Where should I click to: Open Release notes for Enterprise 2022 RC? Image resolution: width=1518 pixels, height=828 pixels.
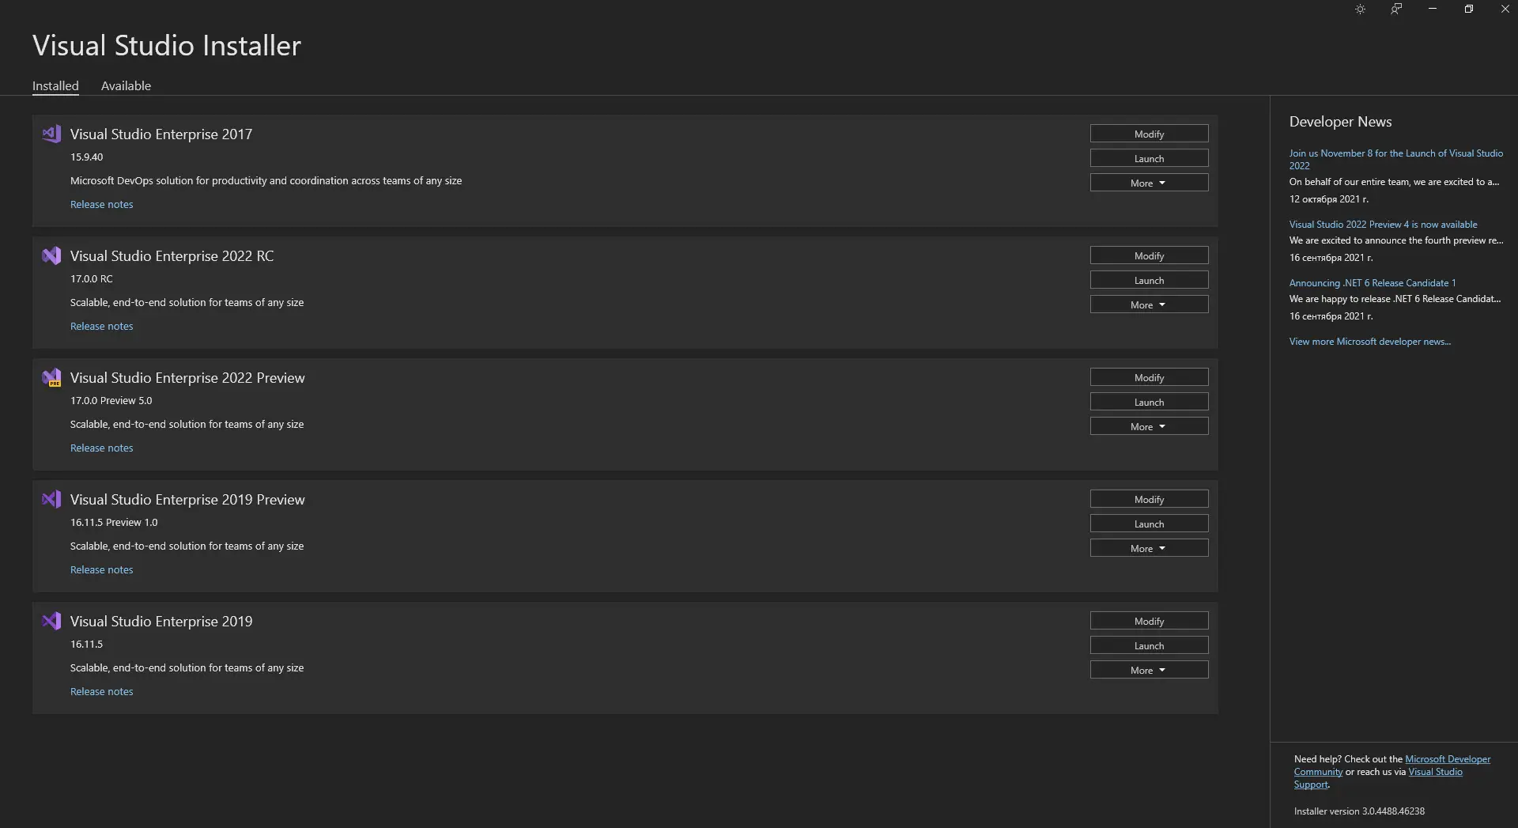pyautogui.click(x=101, y=326)
